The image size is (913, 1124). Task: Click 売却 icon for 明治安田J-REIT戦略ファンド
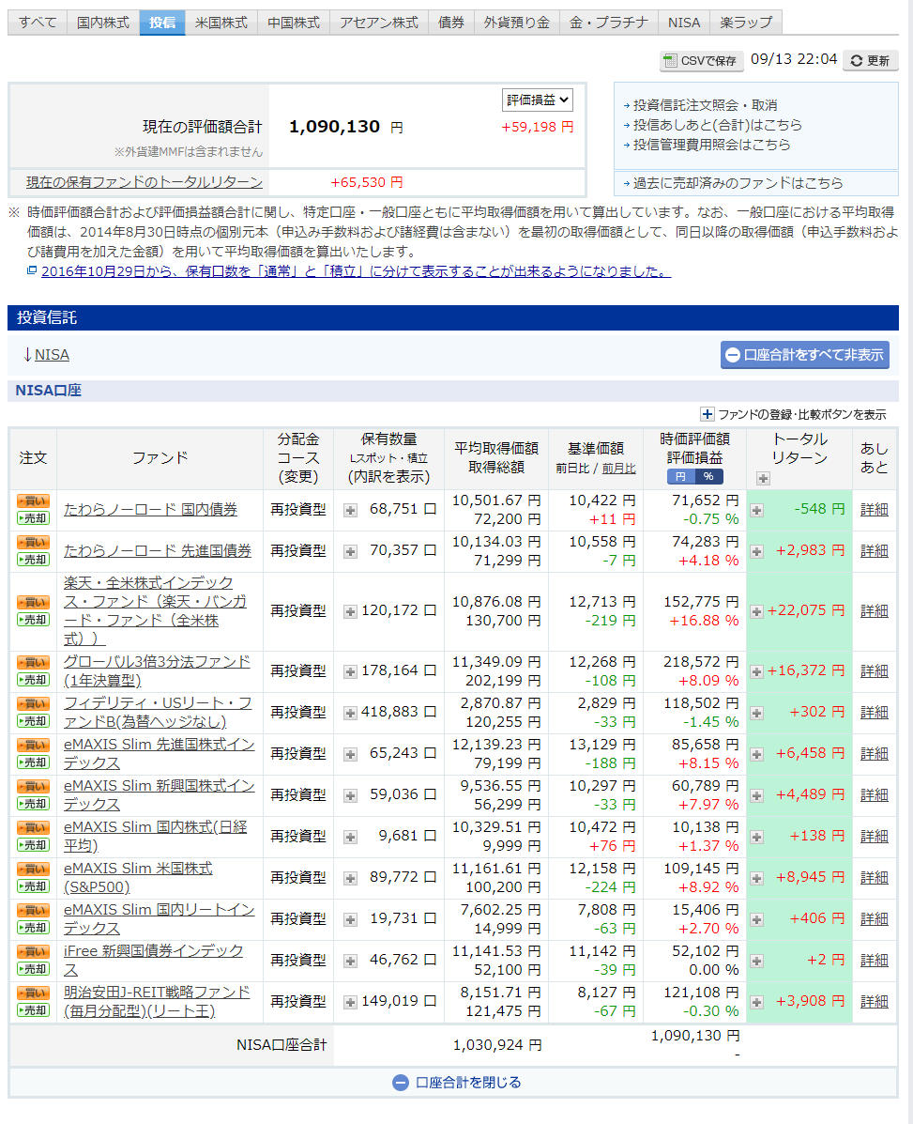(33, 1010)
